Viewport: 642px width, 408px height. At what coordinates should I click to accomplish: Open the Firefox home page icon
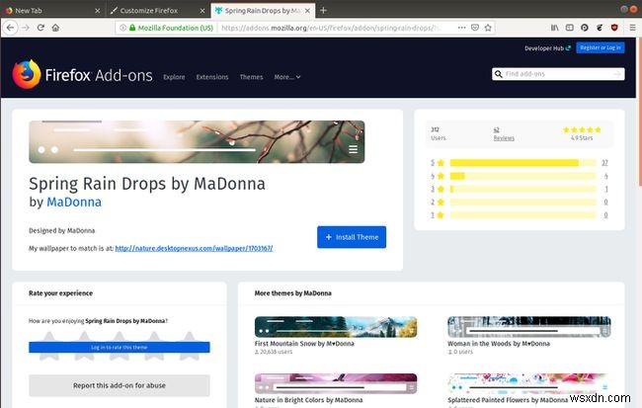[55, 28]
